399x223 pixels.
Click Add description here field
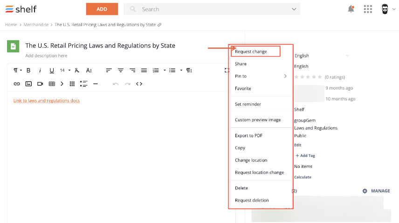(46, 56)
